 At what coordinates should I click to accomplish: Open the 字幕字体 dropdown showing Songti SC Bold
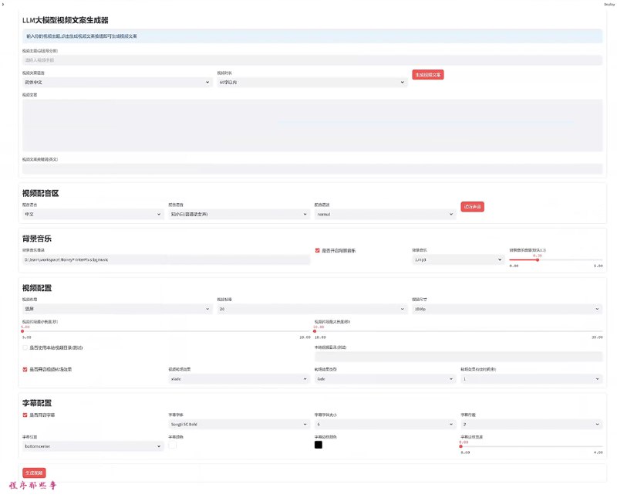coord(238,424)
